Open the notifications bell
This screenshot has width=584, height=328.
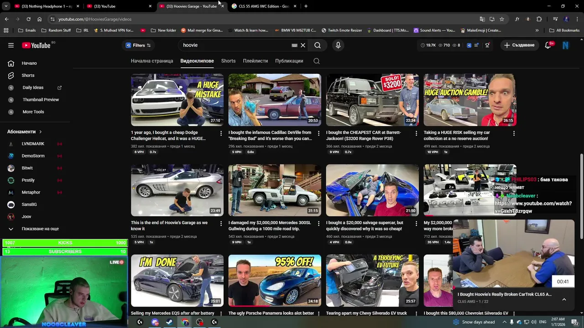(549, 45)
